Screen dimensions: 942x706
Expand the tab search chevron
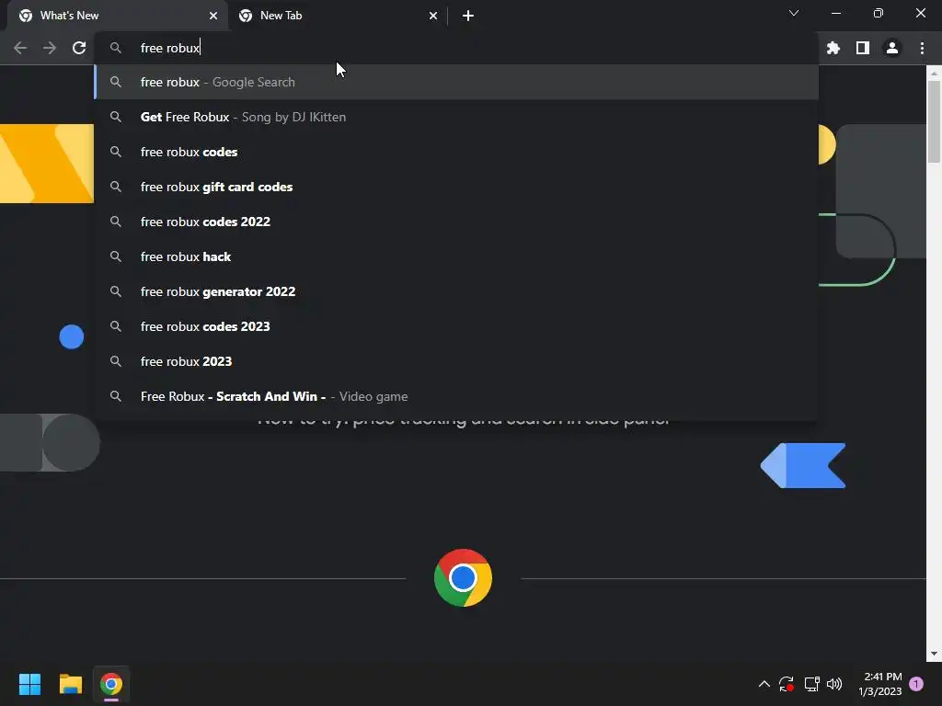pyautogui.click(x=794, y=13)
